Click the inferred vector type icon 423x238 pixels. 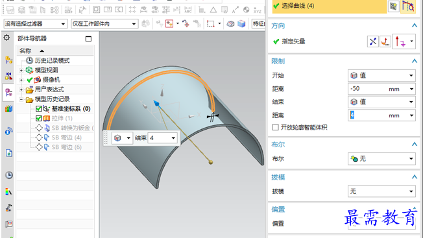[400, 42]
